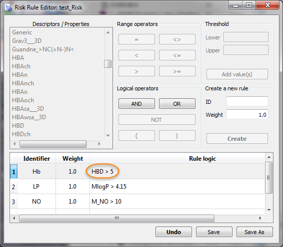Click the NO identifier cell
283x247 pixels.
(36, 202)
